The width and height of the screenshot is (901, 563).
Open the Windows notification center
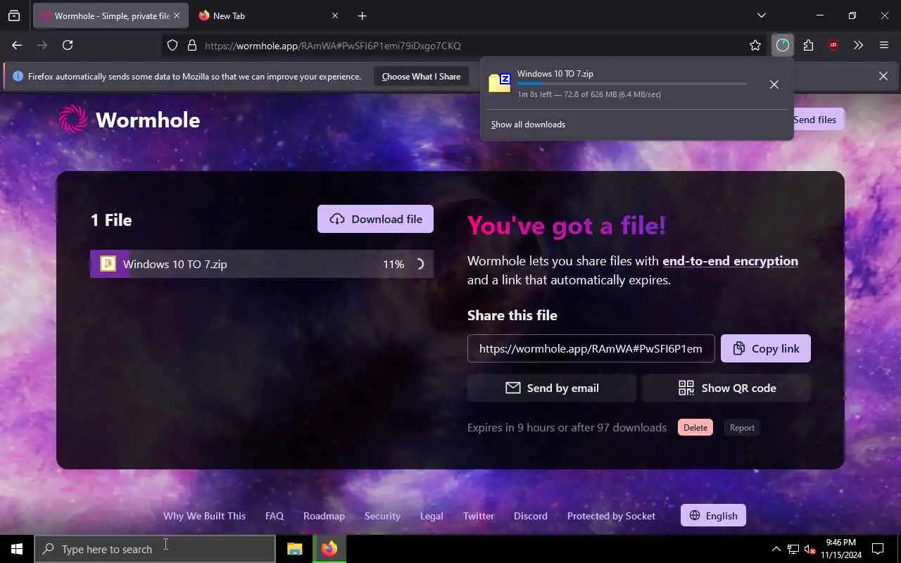(878, 549)
